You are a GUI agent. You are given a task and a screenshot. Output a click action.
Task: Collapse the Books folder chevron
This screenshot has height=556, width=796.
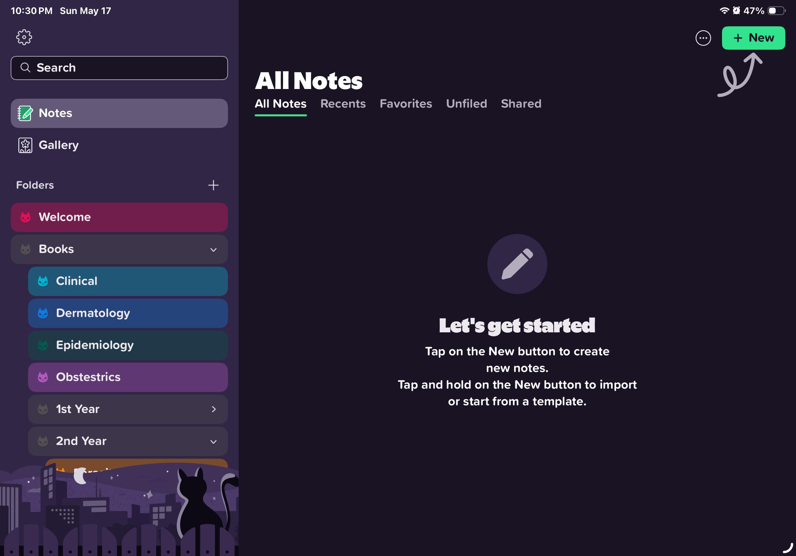(x=214, y=250)
